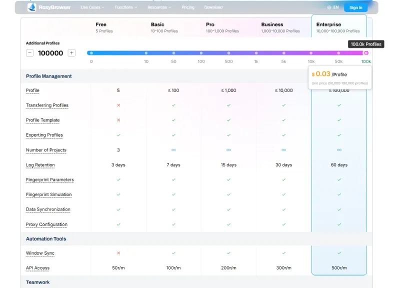This screenshot has height=288, width=400.
Task: Click the '$0.03 /Profile' price text
Action: (x=329, y=74)
